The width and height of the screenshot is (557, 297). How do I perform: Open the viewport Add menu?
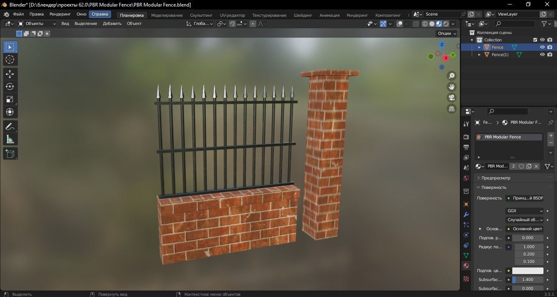pos(112,24)
